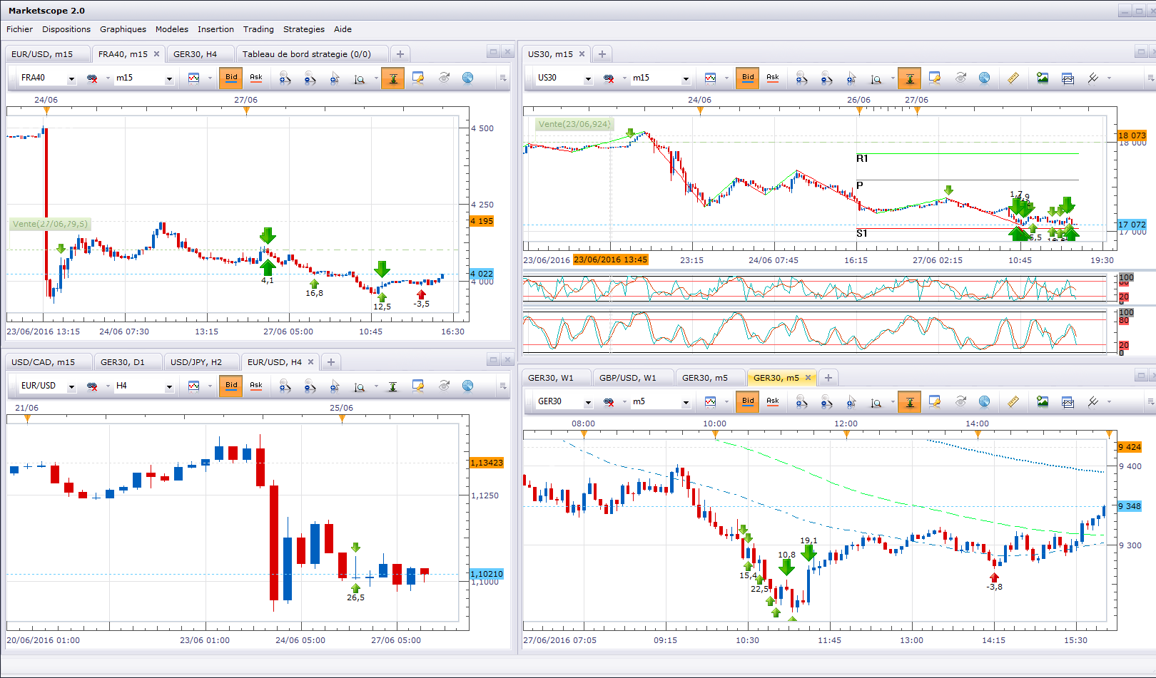
Task: Open the Trading menu
Action: 258,29
